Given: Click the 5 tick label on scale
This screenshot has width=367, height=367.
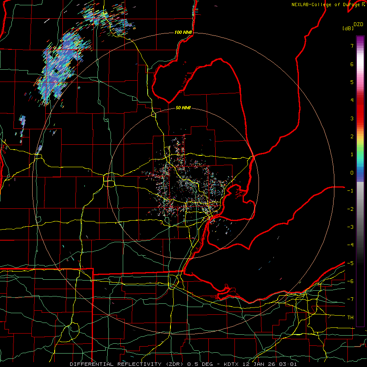Looking at the screenshot, I should pyautogui.click(x=352, y=82).
